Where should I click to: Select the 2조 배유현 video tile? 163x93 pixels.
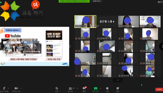[x=107, y=34]
